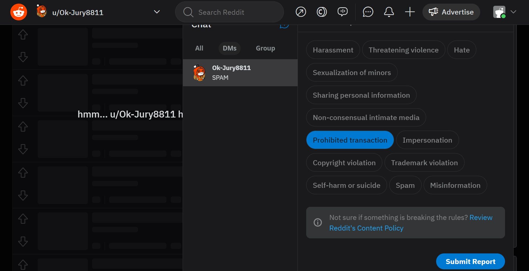Switch to the Group chat tab

click(265, 48)
